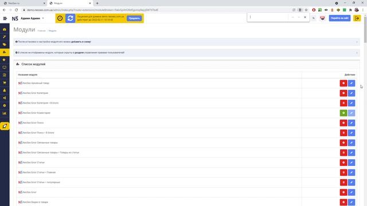Open the share marketing sidebar icon
Screen dimensions: 367x206
[5, 98]
